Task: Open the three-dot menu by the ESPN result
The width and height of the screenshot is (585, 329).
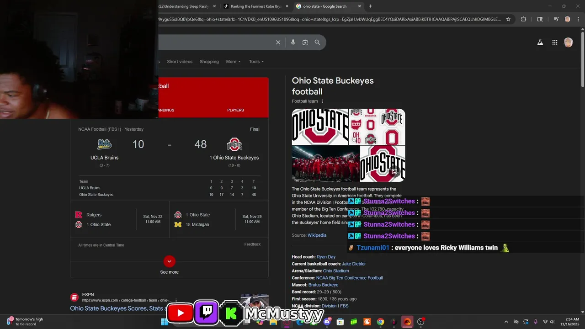Action: [176, 300]
